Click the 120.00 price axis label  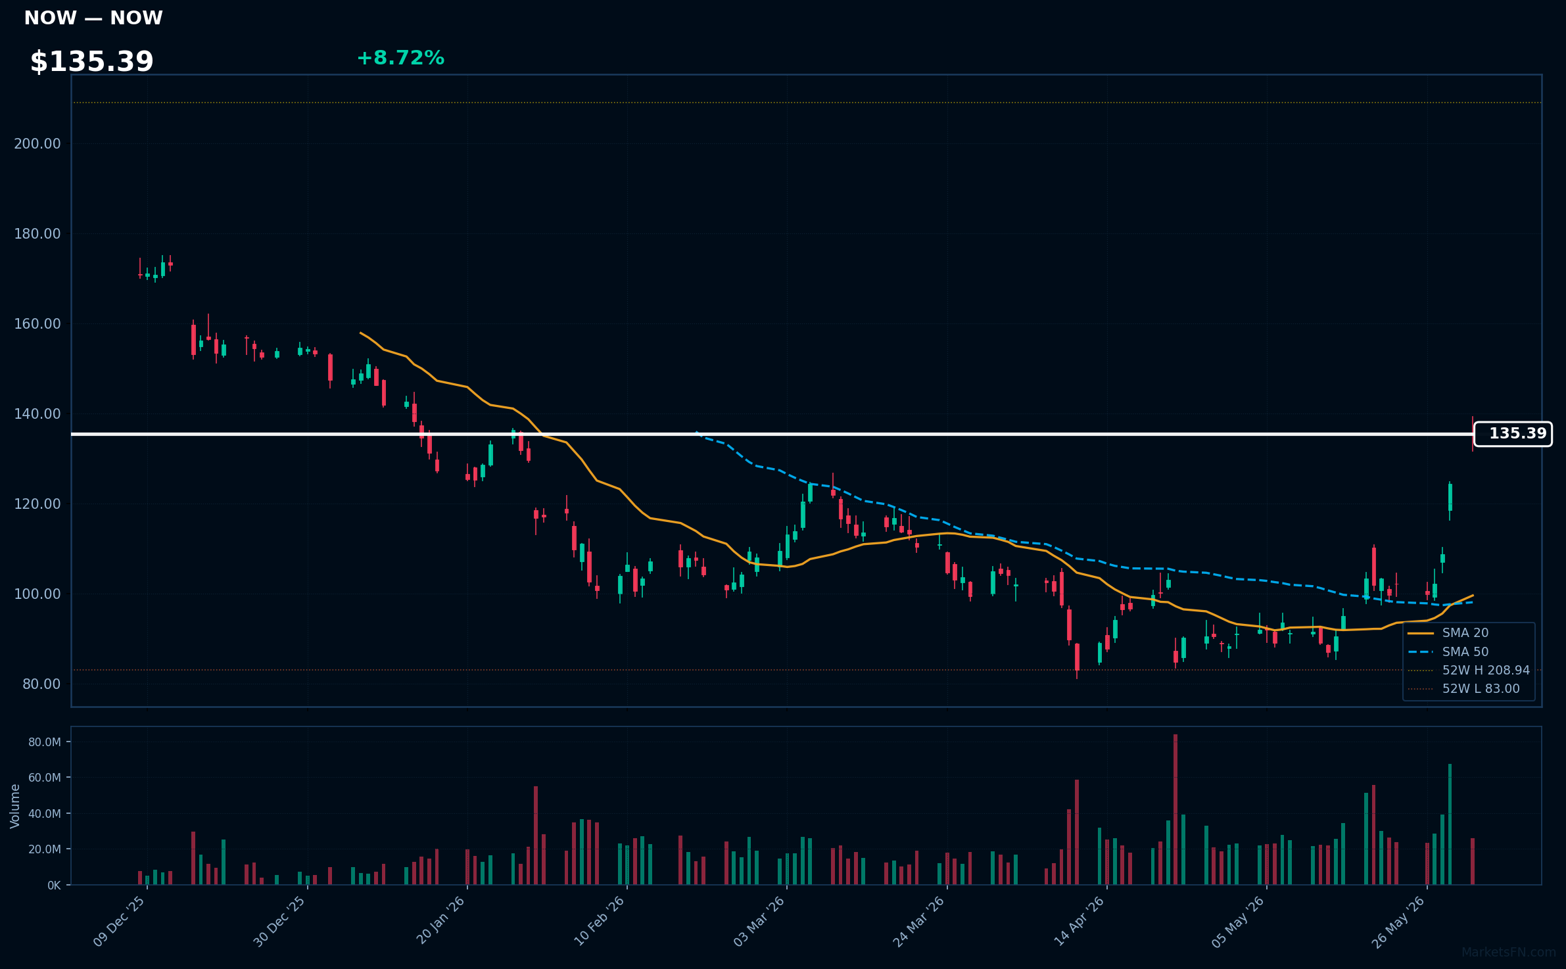37,504
